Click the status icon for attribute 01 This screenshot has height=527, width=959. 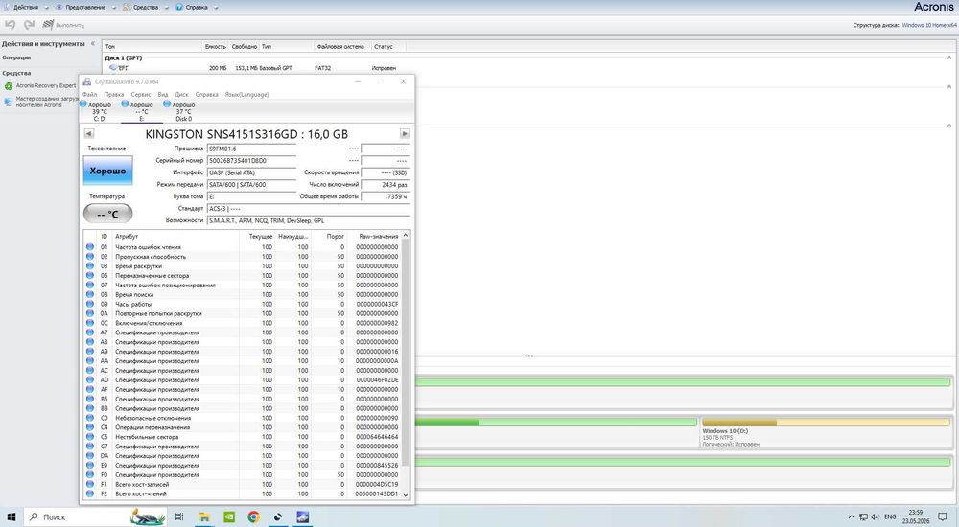tap(90, 247)
